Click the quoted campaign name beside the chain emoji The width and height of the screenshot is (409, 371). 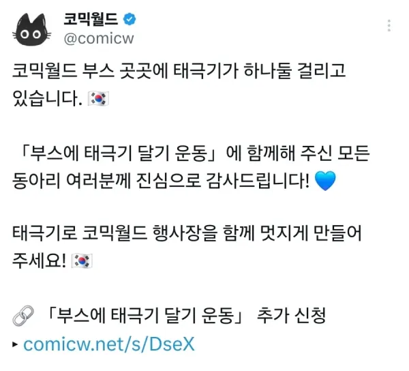pos(145,316)
